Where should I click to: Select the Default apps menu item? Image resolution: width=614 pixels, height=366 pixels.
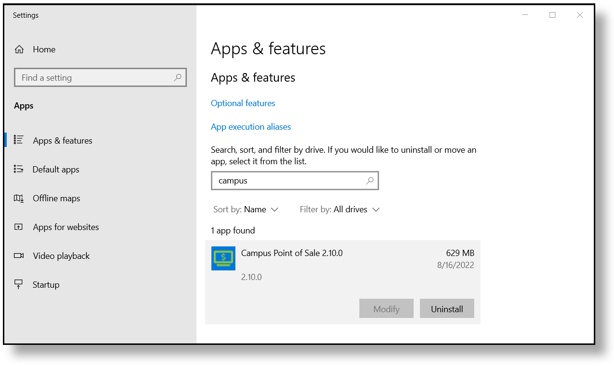56,170
